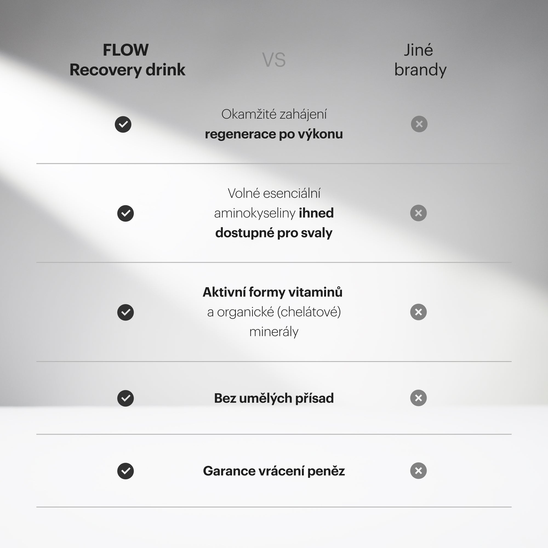This screenshot has height=548, width=548.
Task: Select the X icon for Garance vrácení peněz
Action: pyautogui.click(x=418, y=471)
